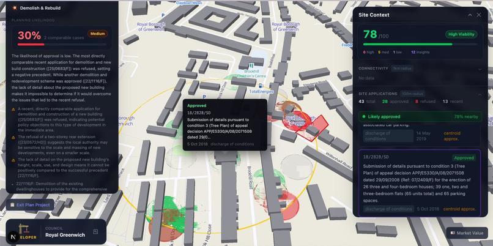Click the parking P map icon near Brook Hill Close
This screenshot has width=493, height=246.
205,97
